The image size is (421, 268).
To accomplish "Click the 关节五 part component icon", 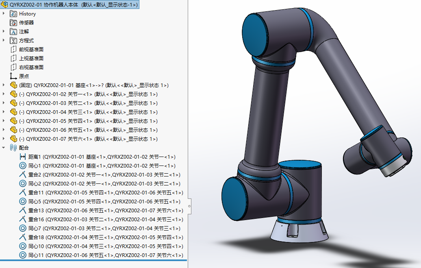I will [13, 130].
